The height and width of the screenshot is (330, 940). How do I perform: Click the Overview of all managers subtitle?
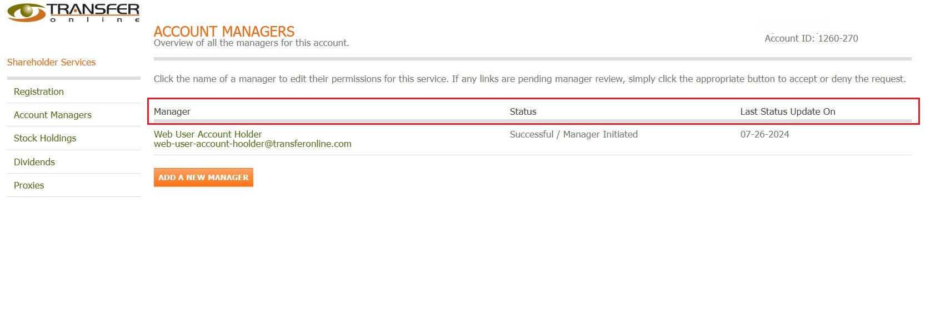[x=251, y=43]
